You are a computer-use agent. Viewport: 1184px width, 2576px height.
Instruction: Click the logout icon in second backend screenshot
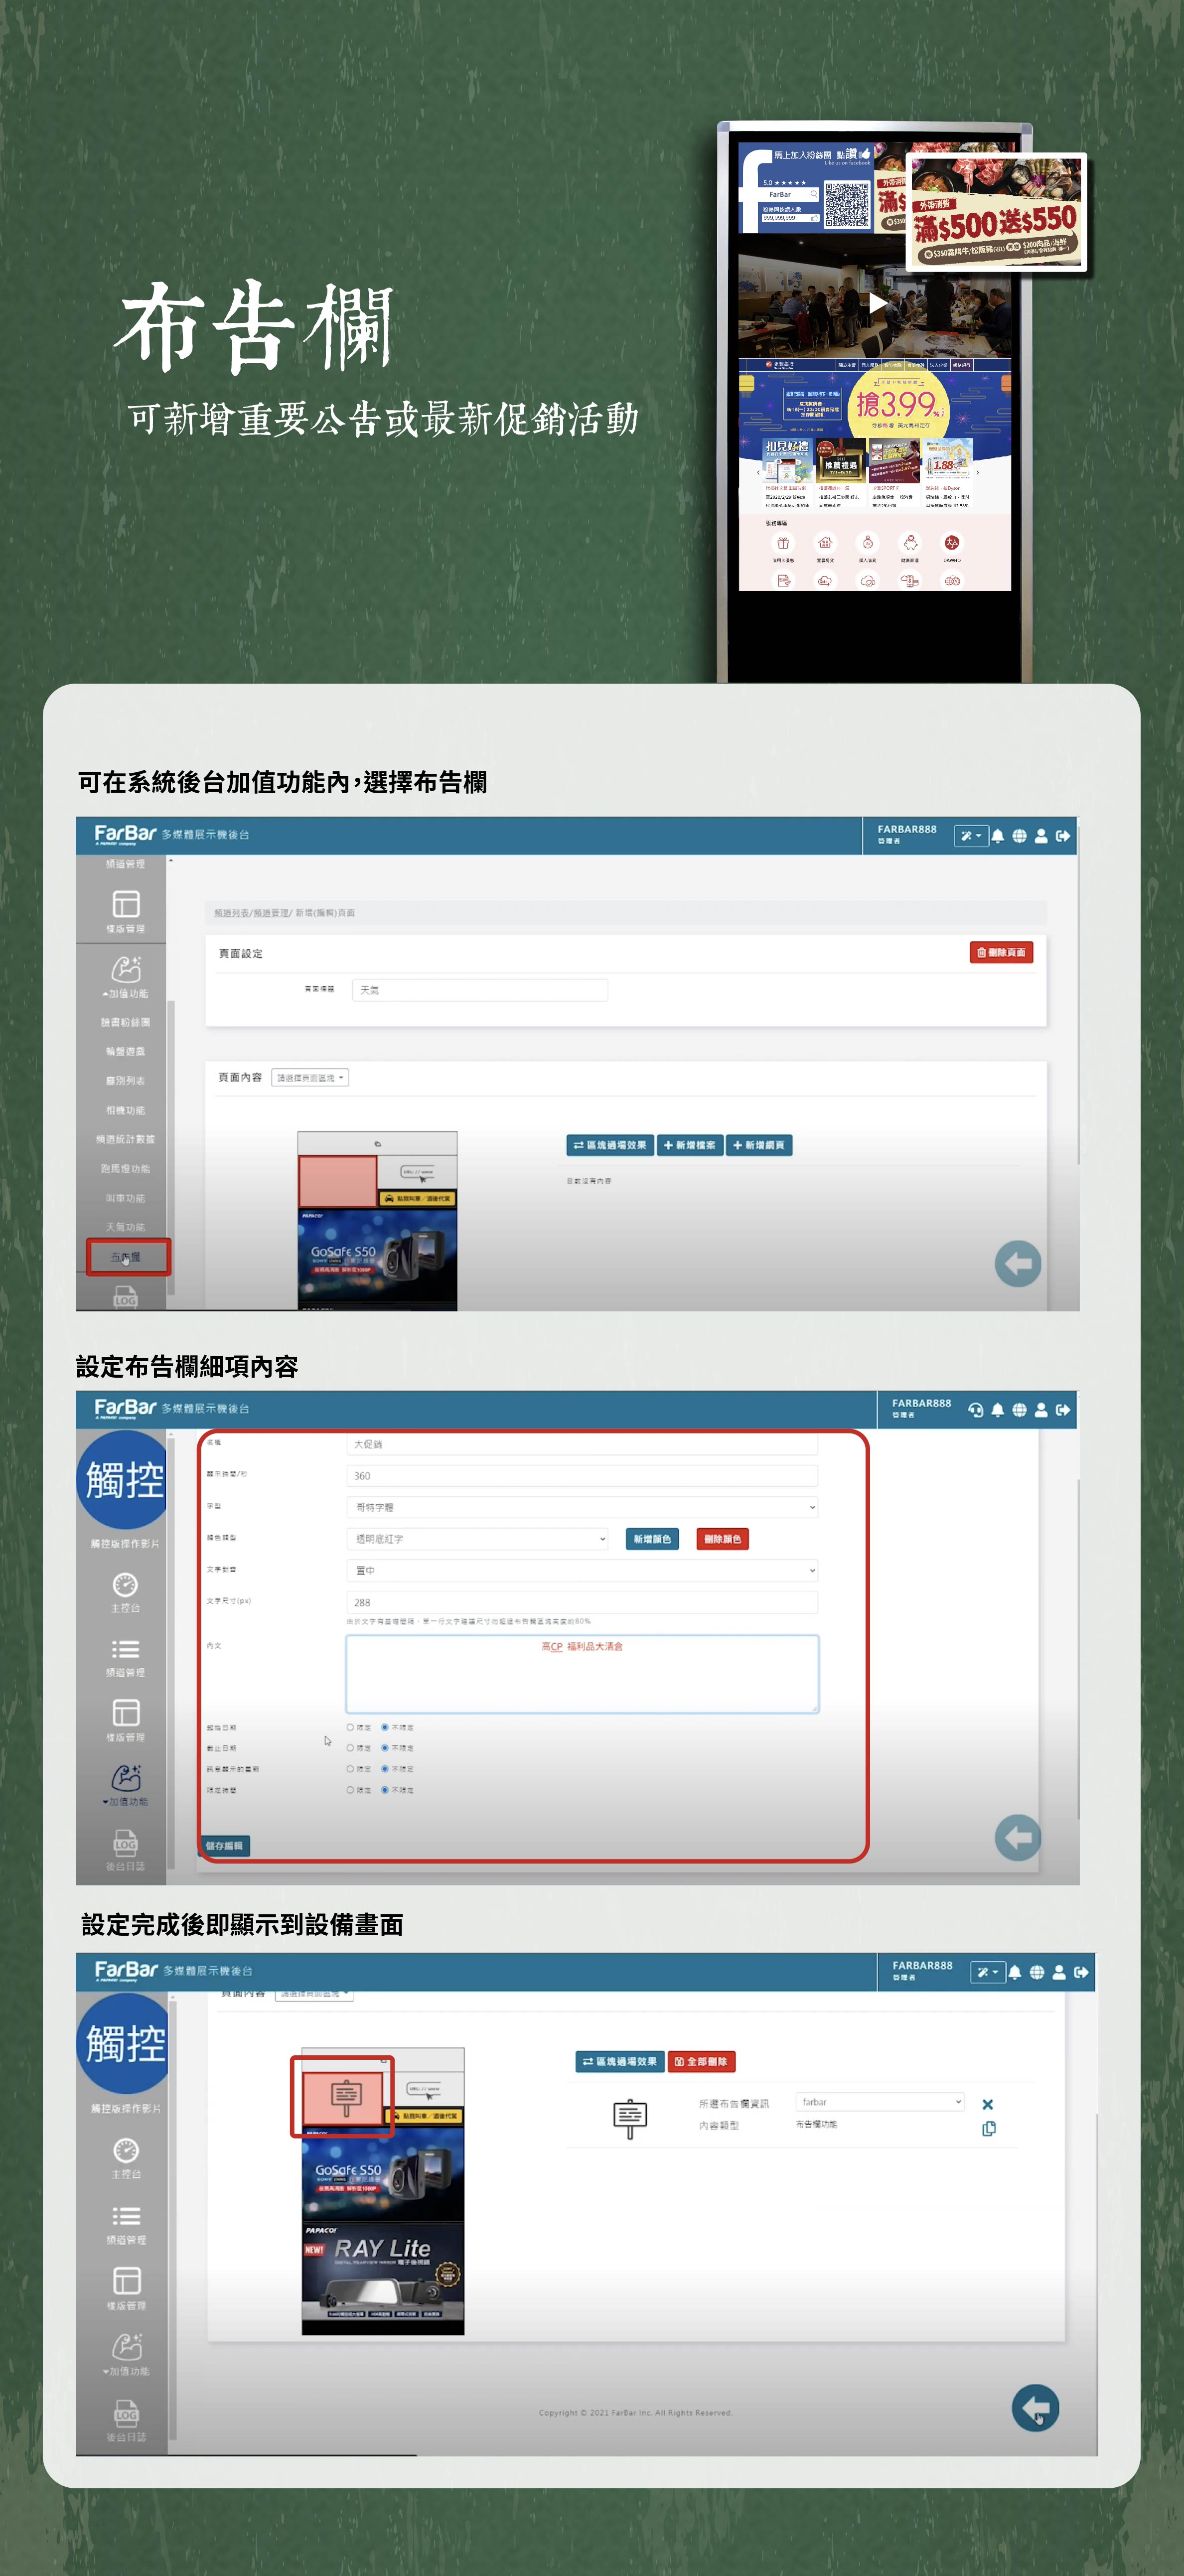point(1063,1410)
